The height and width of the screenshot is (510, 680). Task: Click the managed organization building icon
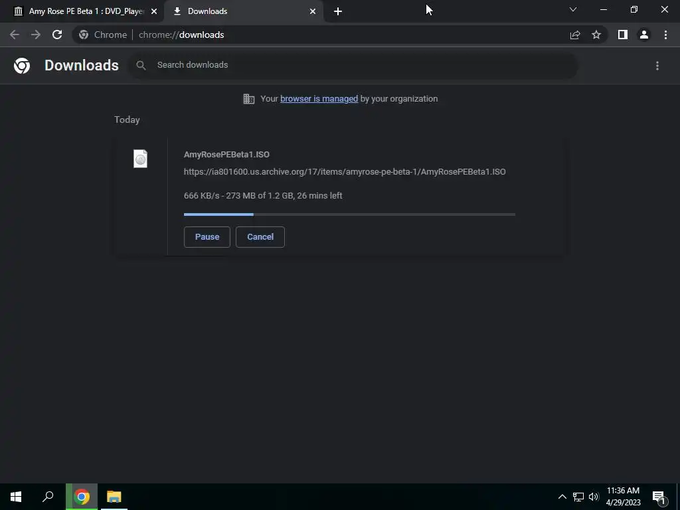pyautogui.click(x=249, y=99)
